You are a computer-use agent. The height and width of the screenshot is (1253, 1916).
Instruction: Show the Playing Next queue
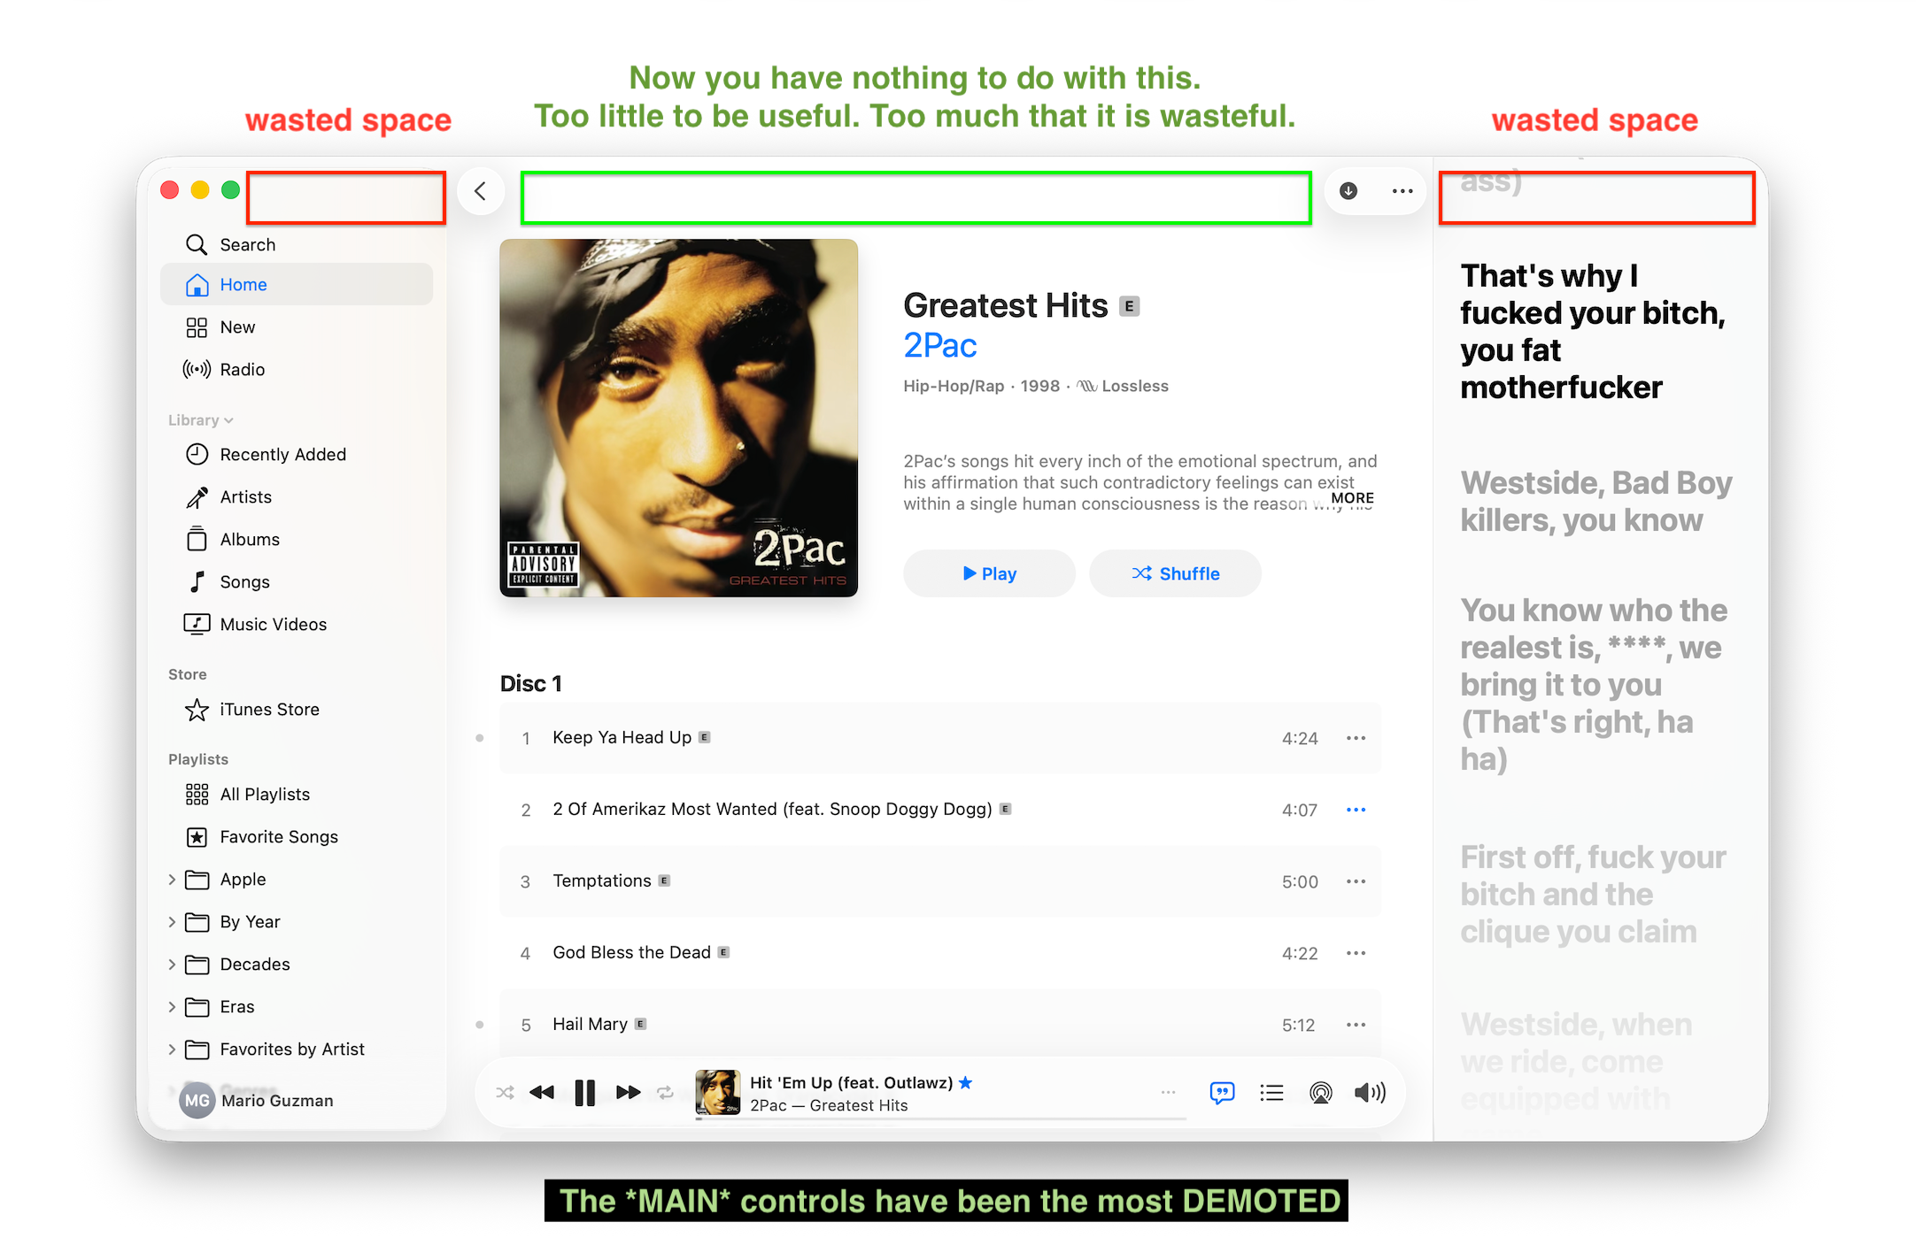[x=1272, y=1094]
